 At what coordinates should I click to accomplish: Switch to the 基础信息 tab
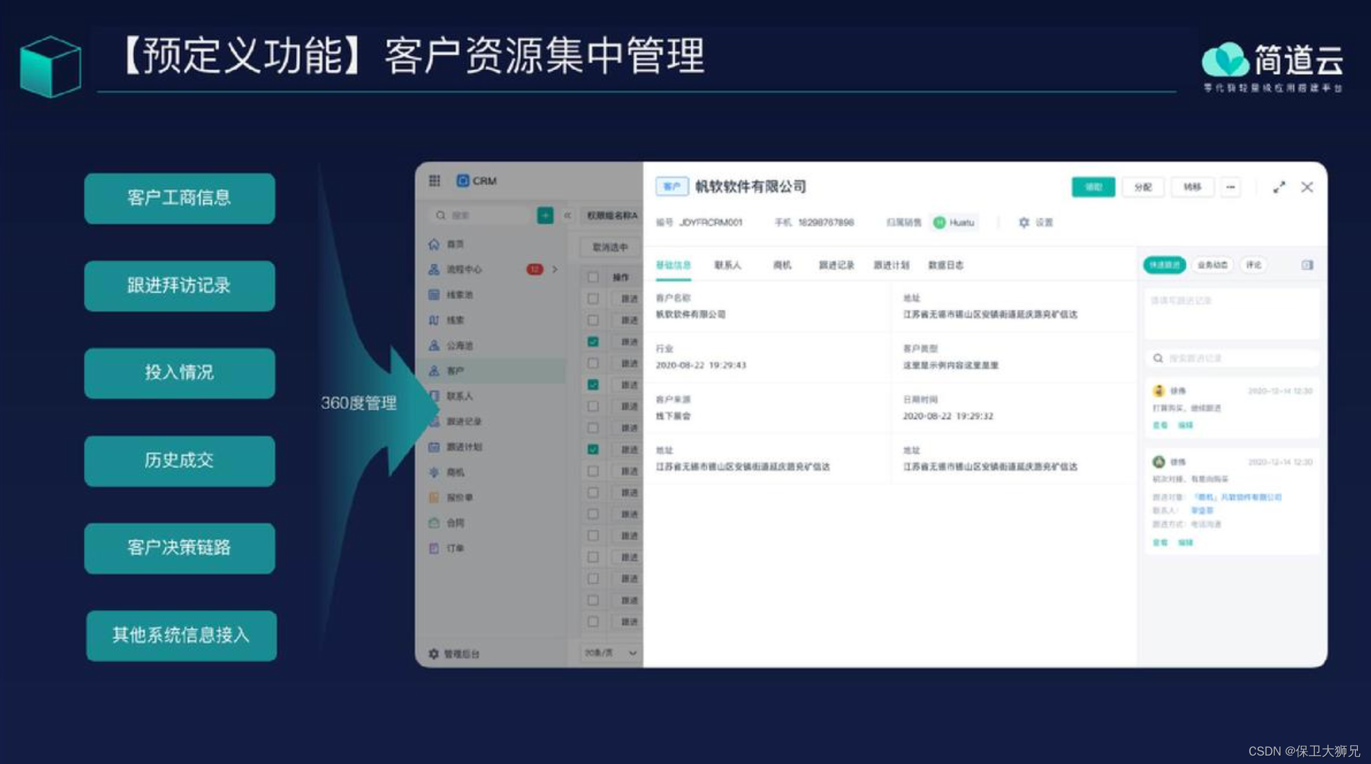click(x=673, y=265)
